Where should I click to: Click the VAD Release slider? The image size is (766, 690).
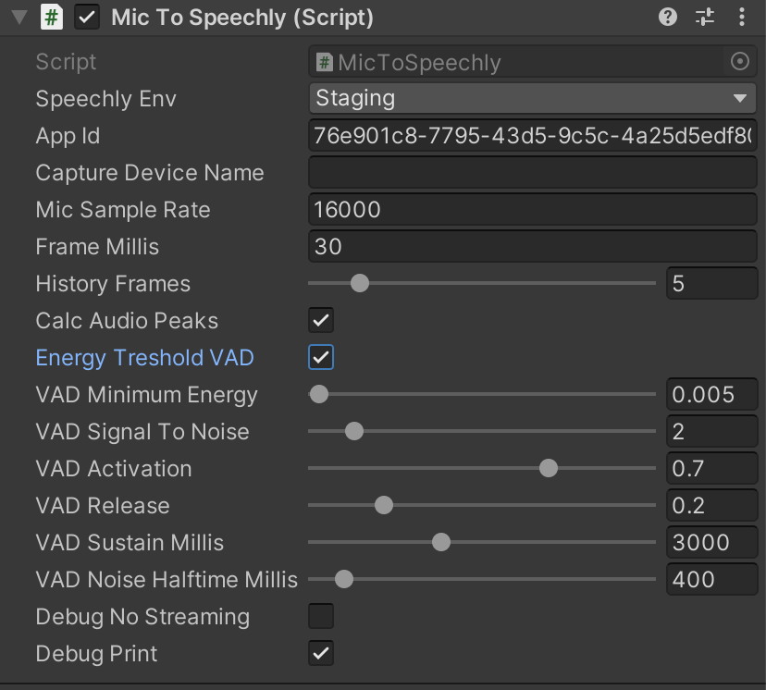tap(482, 505)
